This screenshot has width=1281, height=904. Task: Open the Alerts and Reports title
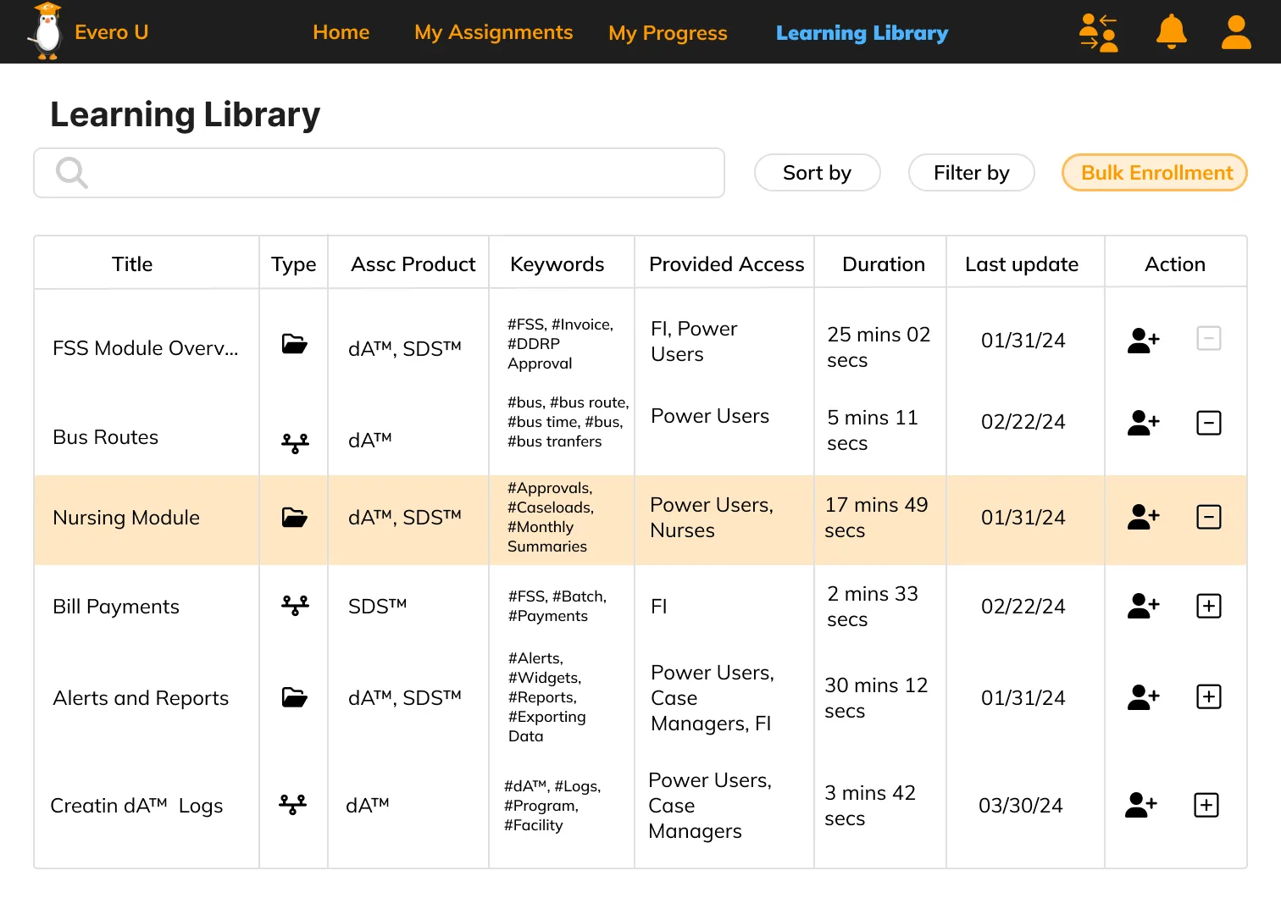point(141,698)
